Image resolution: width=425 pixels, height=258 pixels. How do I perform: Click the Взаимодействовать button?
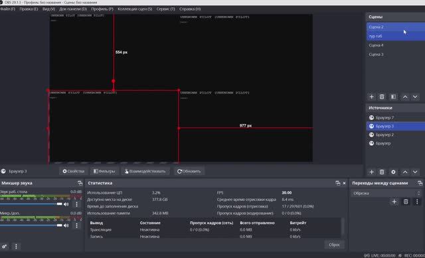pos(145,171)
